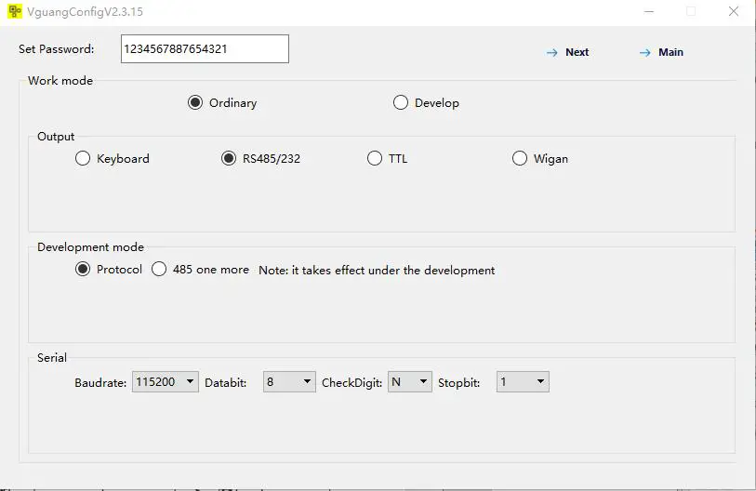
Task: Return to the Main page
Action: (x=661, y=52)
